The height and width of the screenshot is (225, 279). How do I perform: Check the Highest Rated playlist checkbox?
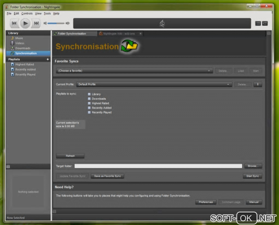[x=89, y=103]
